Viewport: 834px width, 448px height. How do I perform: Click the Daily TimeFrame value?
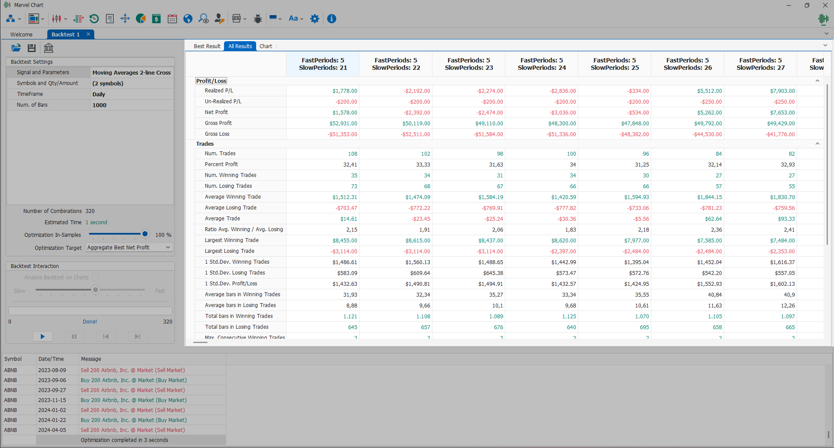(x=132, y=94)
